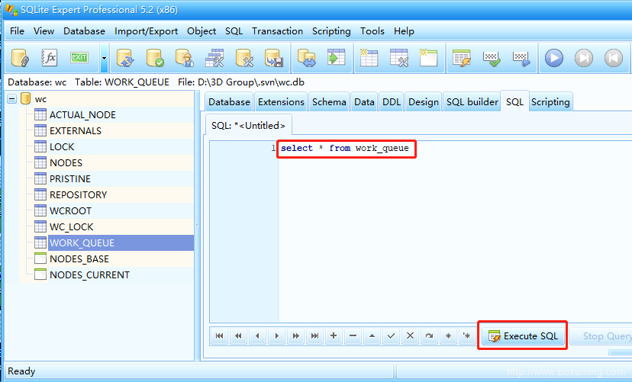Switch to the DDL tab
Image resolution: width=632 pixels, height=382 pixels.
(392, 102)
